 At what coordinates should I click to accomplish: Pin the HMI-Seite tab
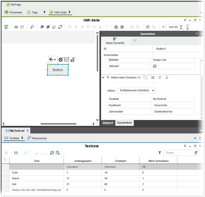(69, 12)
